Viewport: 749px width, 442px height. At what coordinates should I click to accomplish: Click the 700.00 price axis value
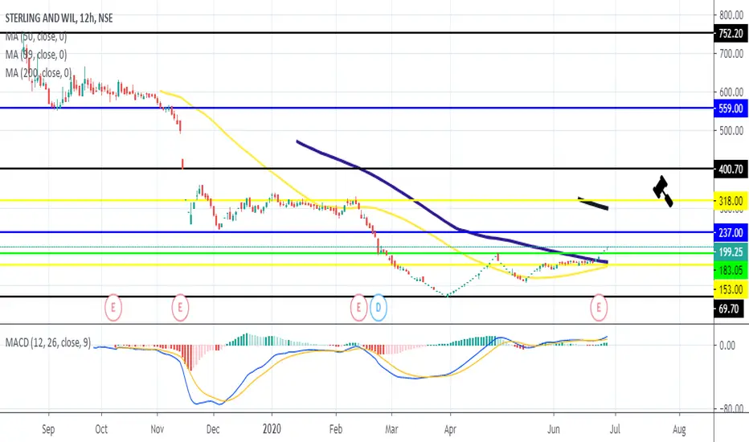coord(731,54)
